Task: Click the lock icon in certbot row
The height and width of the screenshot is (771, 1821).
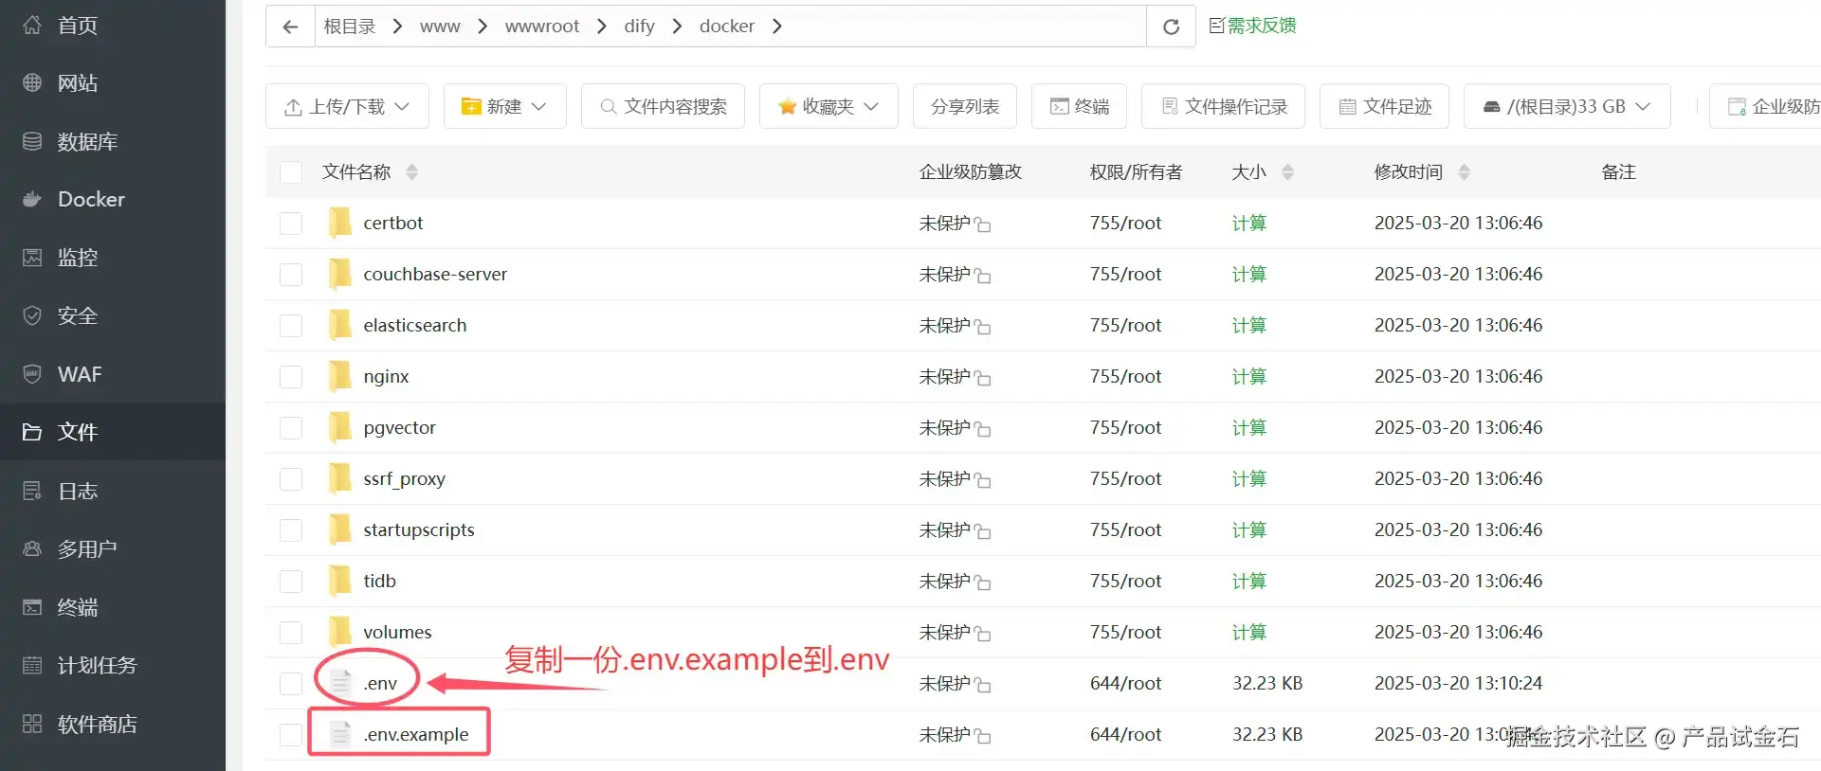Action: 982,224
